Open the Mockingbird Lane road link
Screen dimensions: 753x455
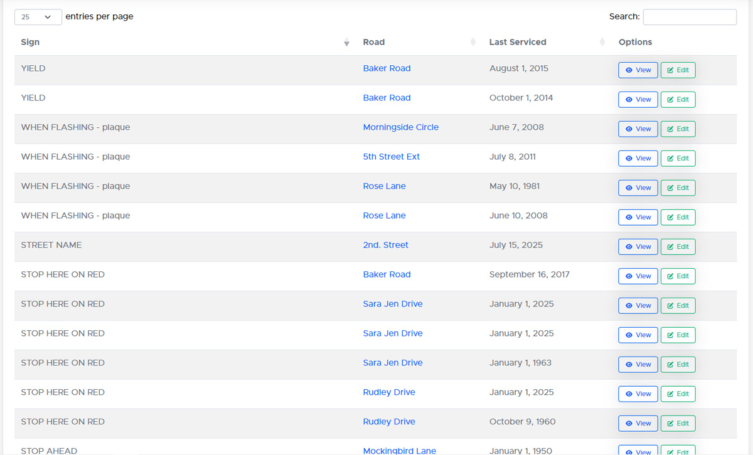click(x=399, y=451)
